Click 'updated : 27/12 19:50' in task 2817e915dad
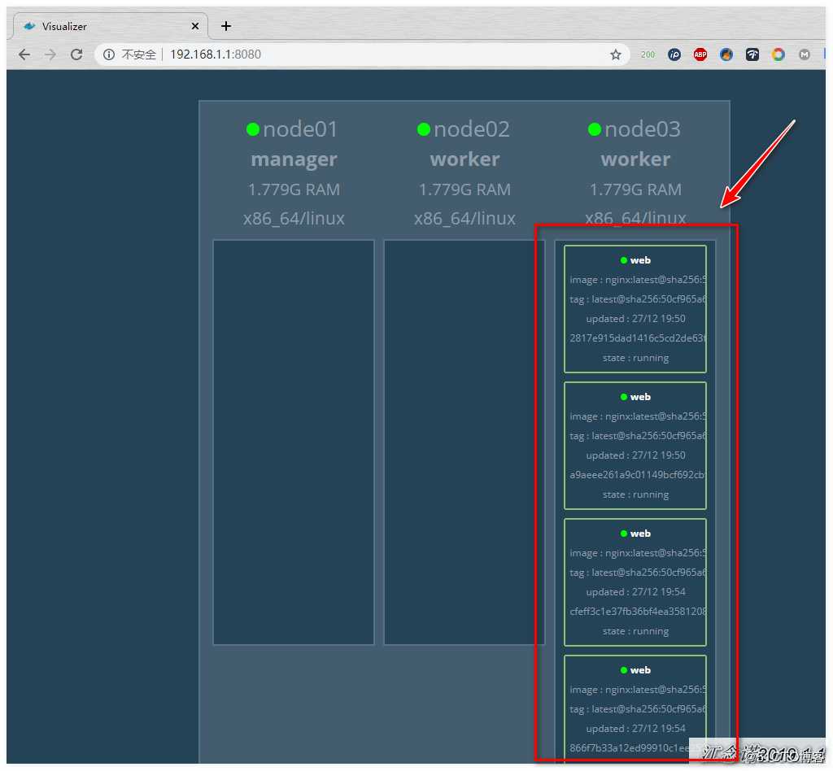This screenshot has height=771, width=833. [635, 319]
